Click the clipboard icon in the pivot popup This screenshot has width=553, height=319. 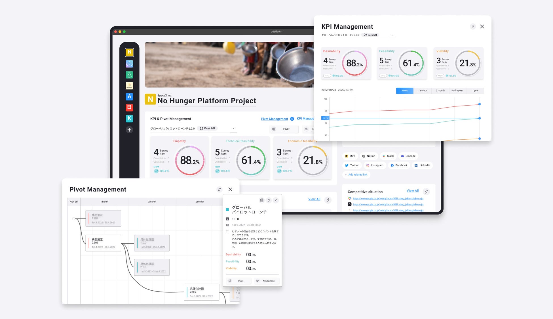[x=261, y=200]
